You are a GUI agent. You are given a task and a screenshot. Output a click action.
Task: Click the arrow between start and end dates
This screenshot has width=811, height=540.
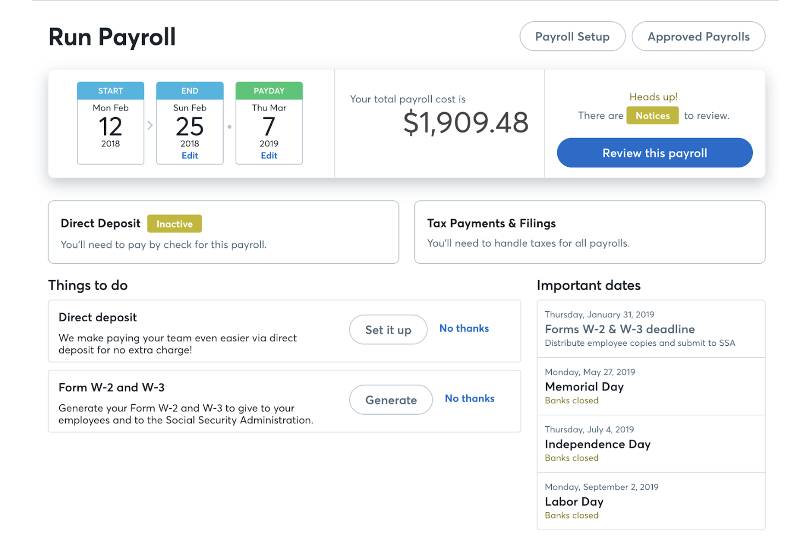(x=150, y=125)
